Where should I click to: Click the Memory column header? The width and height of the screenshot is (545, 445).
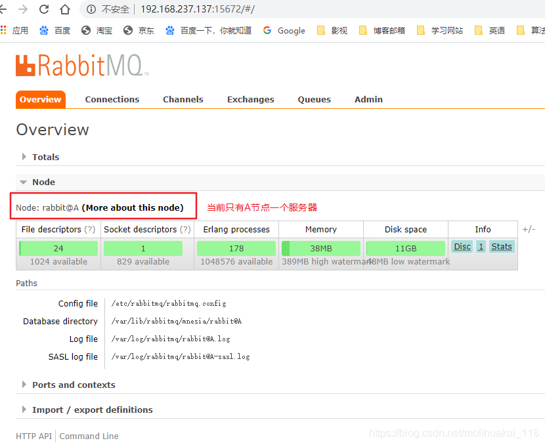(x=321, y=230)
